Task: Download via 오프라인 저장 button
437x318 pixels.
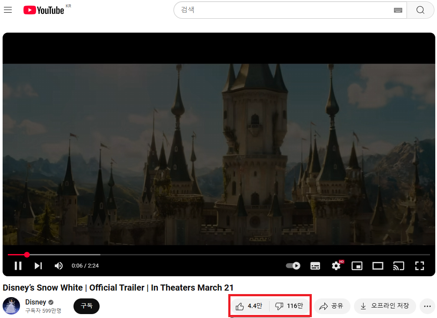Action: tap(385, 306)
